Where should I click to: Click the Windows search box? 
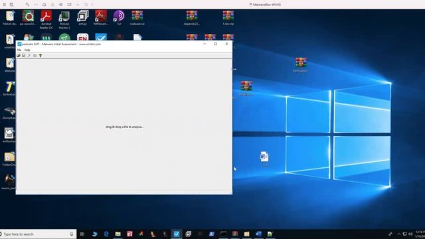(x=38, y=234)
